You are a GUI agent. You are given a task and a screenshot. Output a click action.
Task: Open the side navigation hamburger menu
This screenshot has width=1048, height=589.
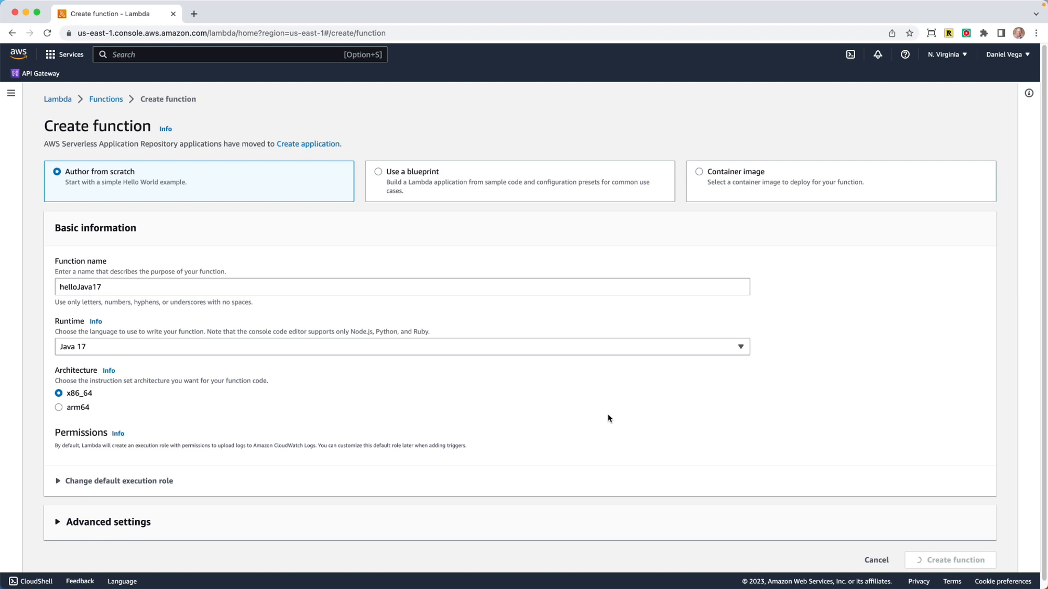point(11,93)
